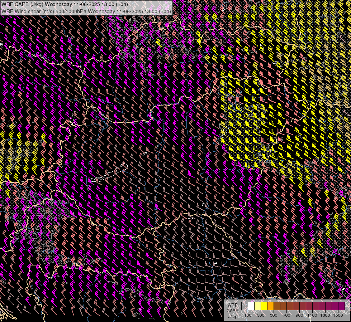Click the WRF word in the legend
The width and height of the screenshot is (351, 322).
(x=233, y=305)
